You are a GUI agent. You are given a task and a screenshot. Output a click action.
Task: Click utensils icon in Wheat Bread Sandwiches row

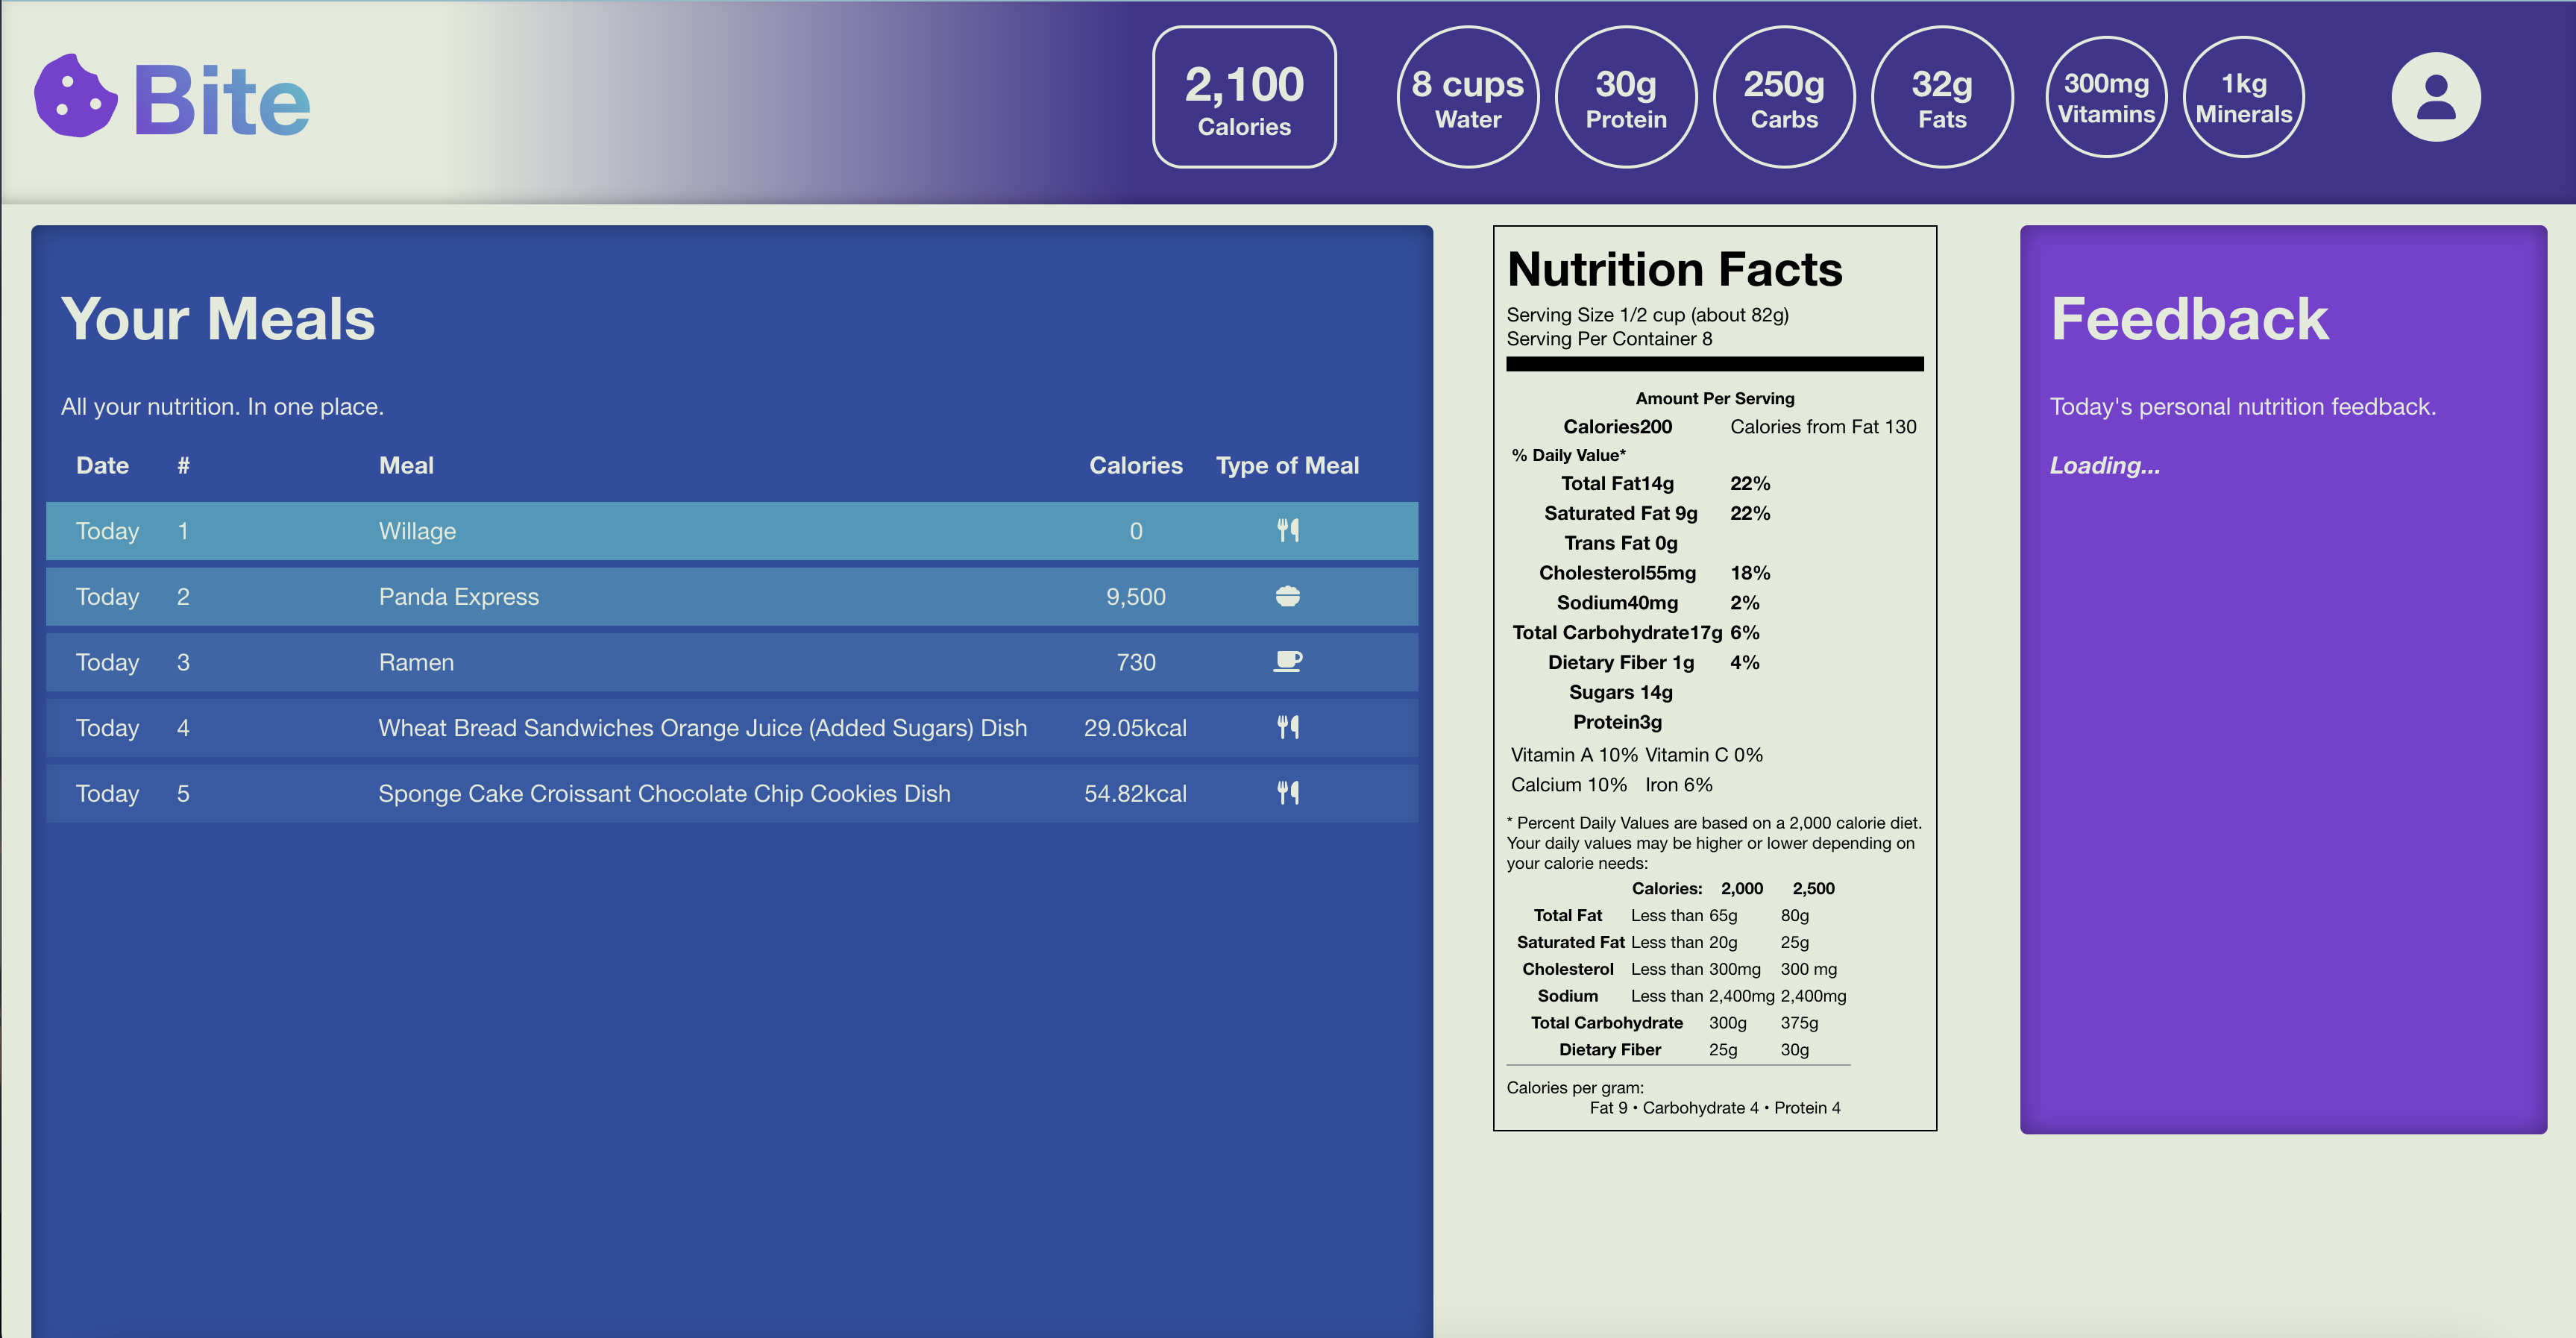1287,728
